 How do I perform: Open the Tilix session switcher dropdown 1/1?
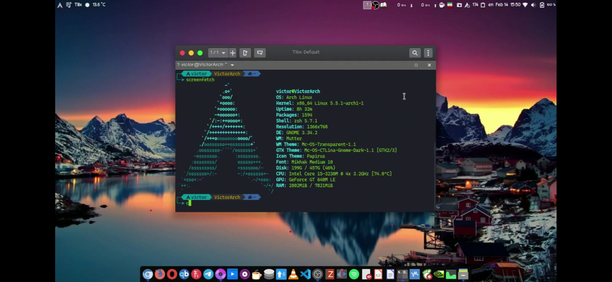tap(218, 53)
